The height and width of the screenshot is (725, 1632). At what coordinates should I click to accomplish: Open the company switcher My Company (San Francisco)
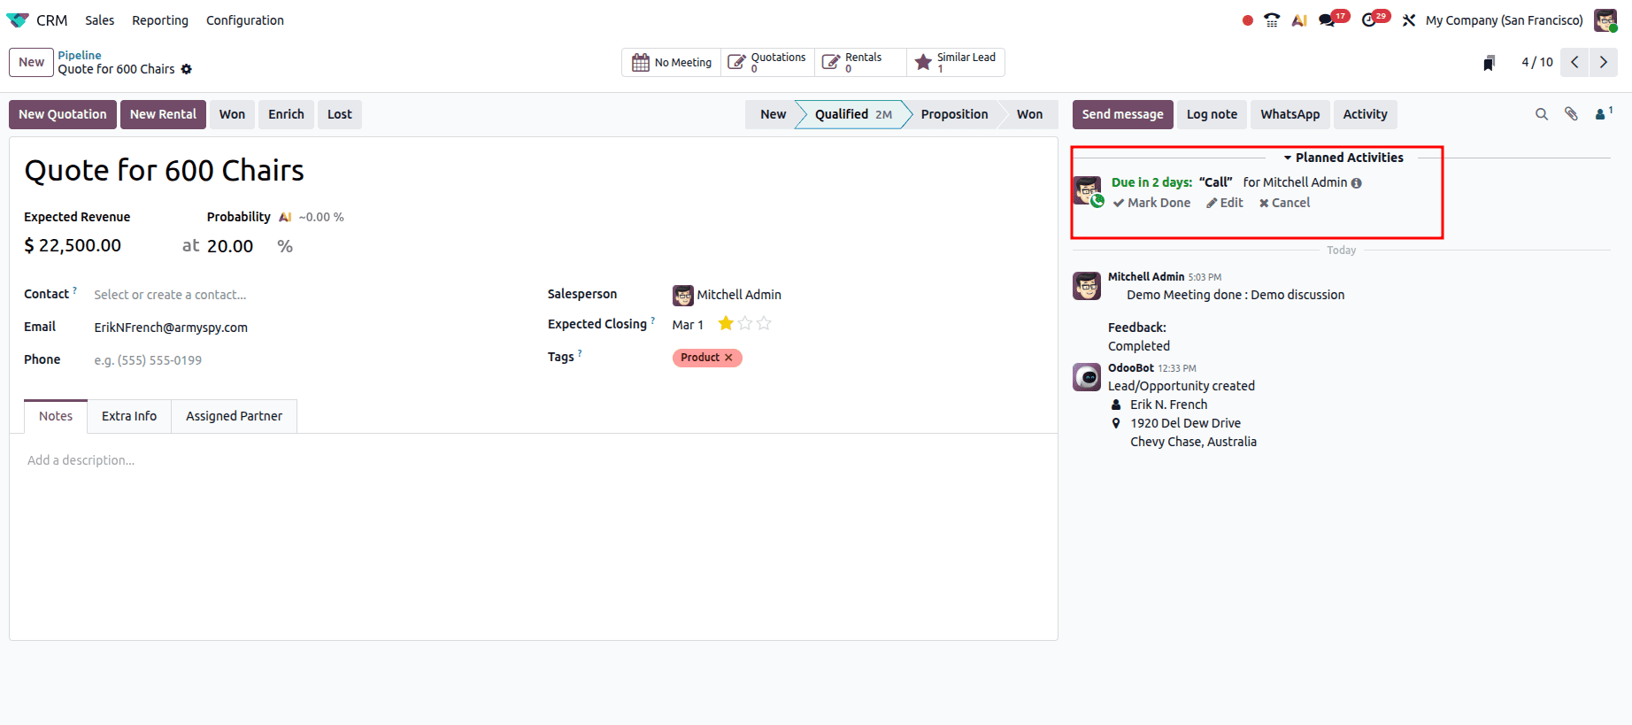pyautogui.click(x=1504, y=20)
